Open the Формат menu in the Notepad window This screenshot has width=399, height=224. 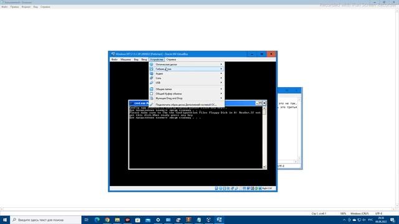[x=26, y=7]
